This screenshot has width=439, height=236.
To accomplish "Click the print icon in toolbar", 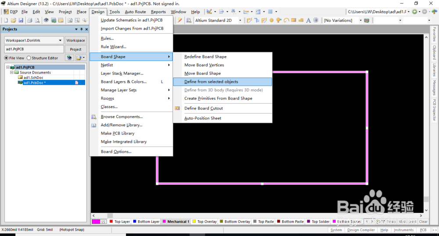I will [29, 20].
